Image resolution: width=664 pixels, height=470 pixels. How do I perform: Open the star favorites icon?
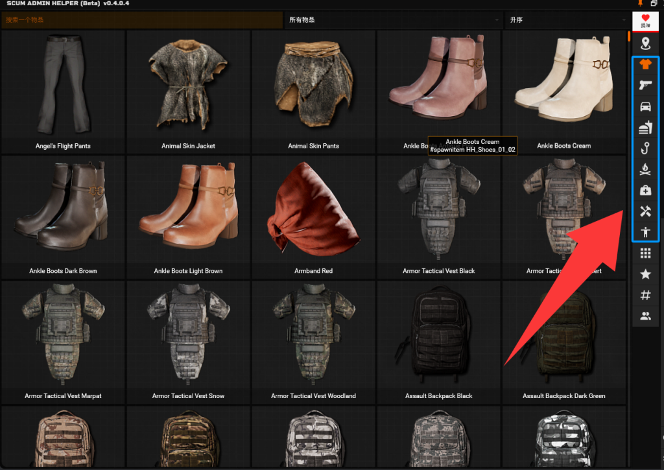click(x=645, y=274)
